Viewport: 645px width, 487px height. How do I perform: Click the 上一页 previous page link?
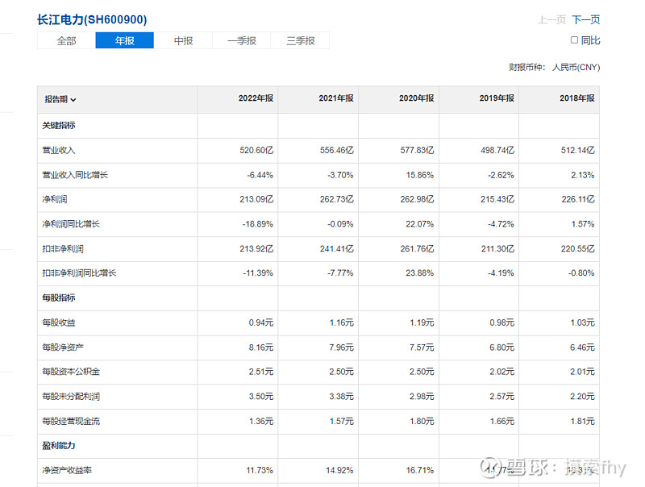pyautogui.click(x=551, y=20)
